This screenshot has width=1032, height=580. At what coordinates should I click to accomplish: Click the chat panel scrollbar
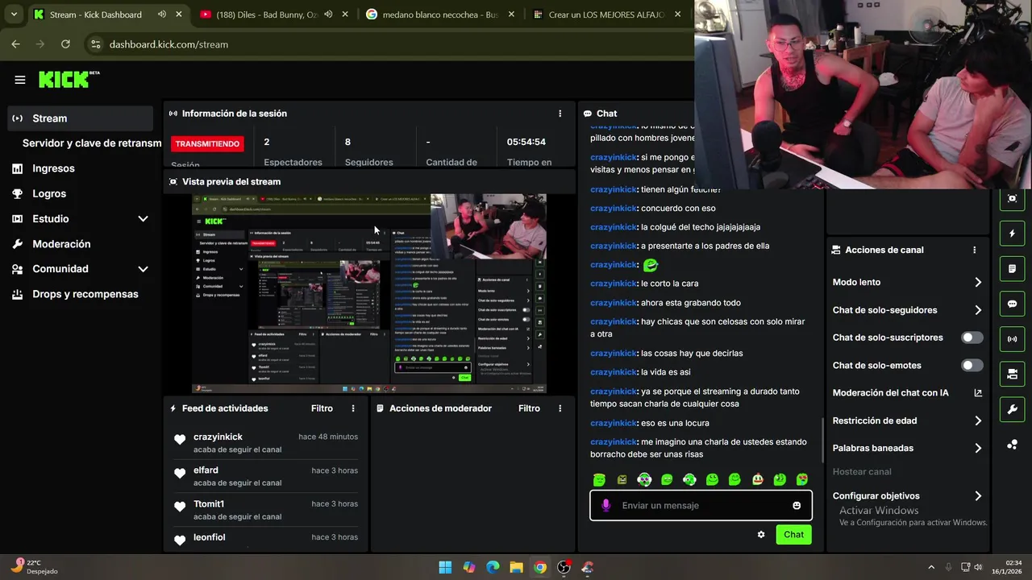click(822, 440)
